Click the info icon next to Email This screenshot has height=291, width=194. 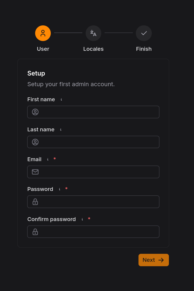(x=48, y=160)
